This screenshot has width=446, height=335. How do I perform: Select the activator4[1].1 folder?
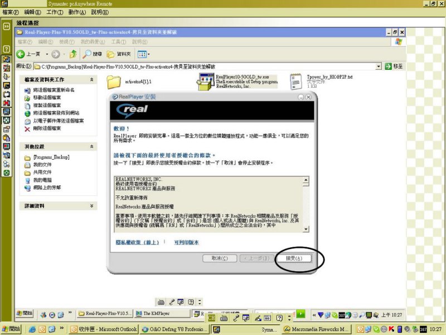(129, 82)
